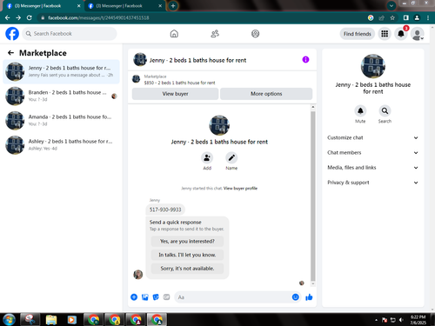The width and height of the screenshot is (435, 326).
Task: Expand the Chat members section
Action: pos(373,153)
